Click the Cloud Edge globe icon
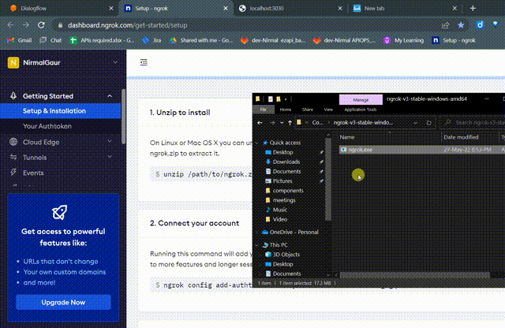The image size is (505, 328). [x=13, y=142]
